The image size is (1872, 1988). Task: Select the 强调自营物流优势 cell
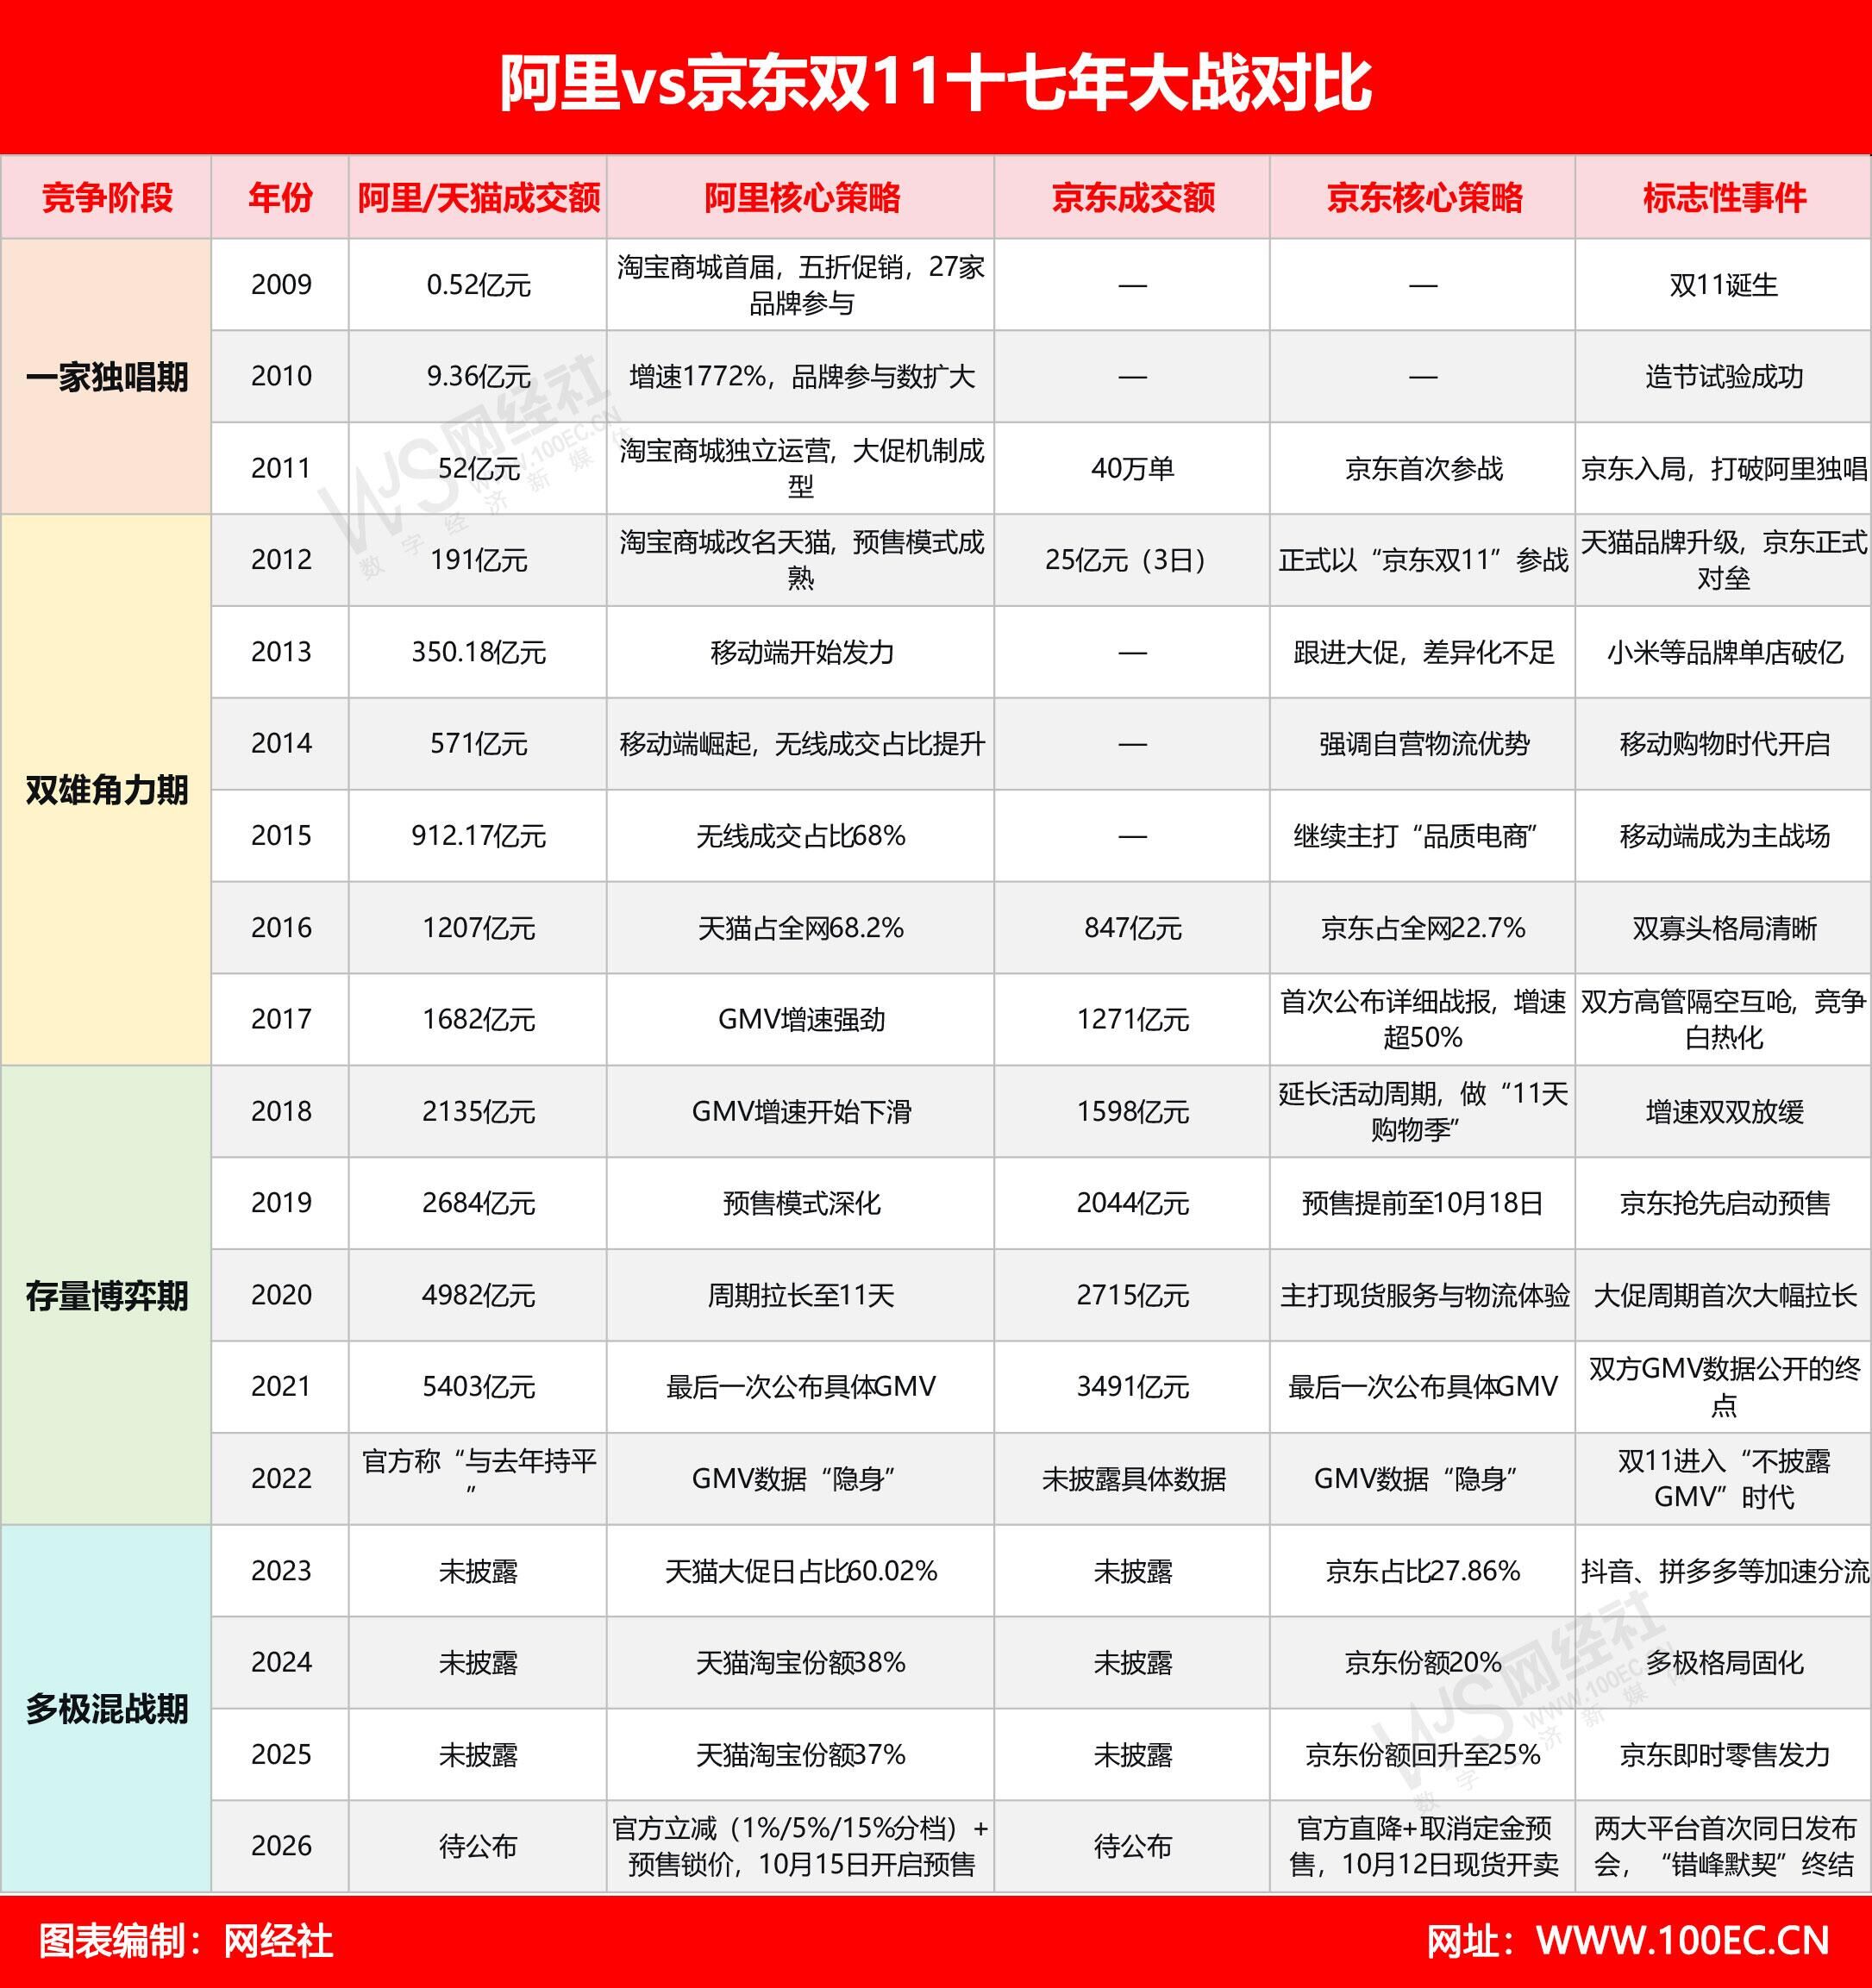(1423, 744)
